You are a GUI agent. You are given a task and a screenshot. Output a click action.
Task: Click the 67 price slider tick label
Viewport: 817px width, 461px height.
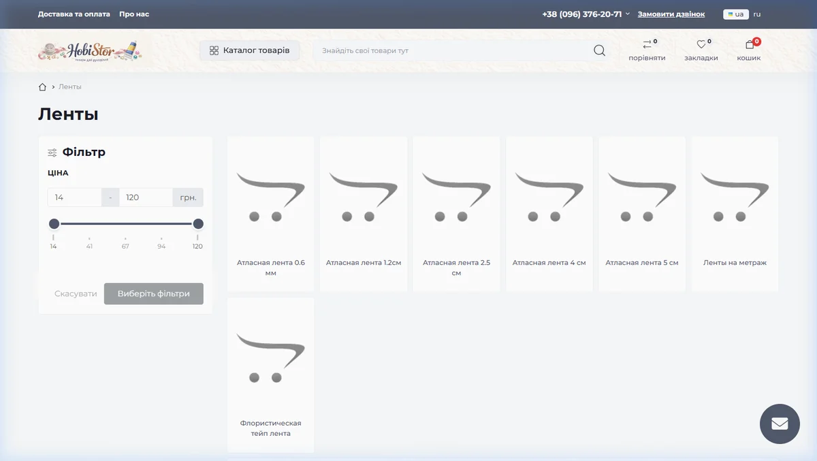point(125,246)
